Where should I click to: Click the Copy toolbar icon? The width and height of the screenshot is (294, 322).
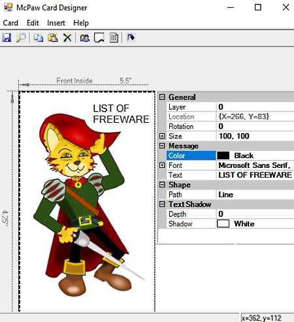(39, 38)
